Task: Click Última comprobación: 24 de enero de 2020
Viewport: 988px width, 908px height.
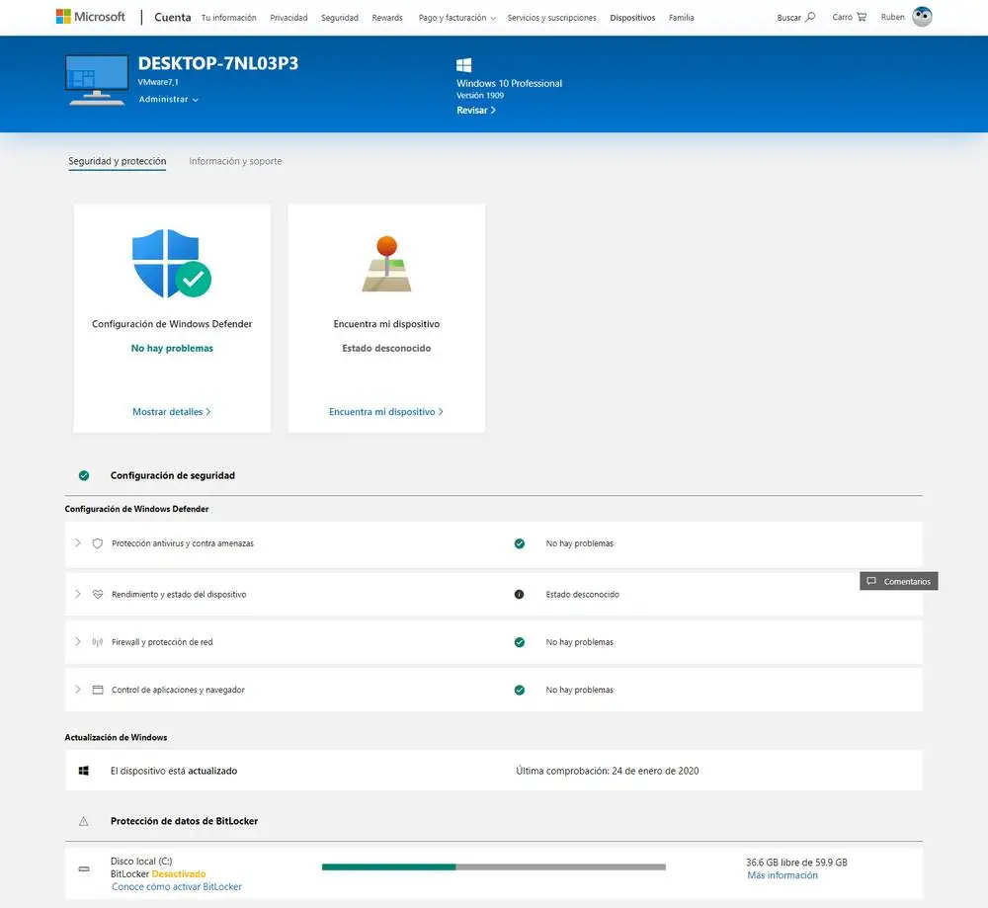Action: pos(607,771)
